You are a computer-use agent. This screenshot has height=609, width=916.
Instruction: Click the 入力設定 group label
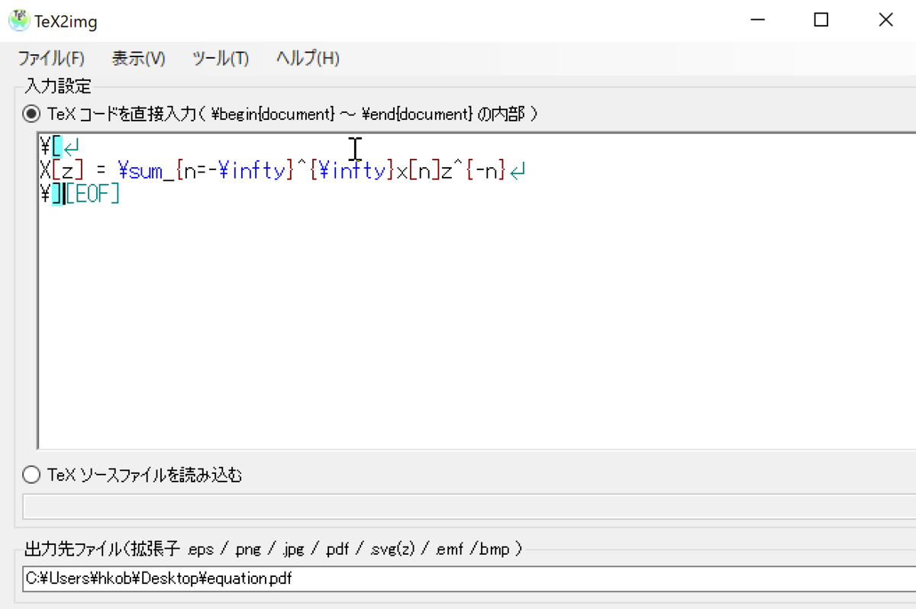tap(58, 85)
